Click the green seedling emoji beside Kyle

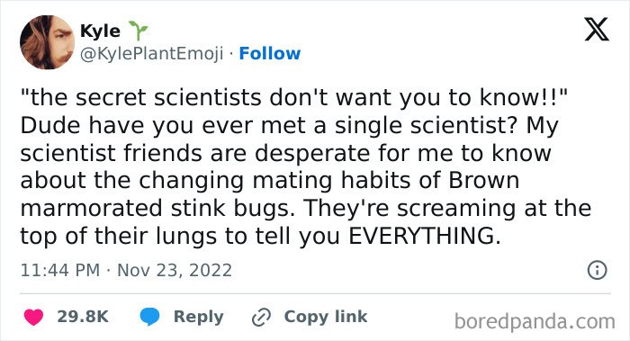tap(138, 31)
